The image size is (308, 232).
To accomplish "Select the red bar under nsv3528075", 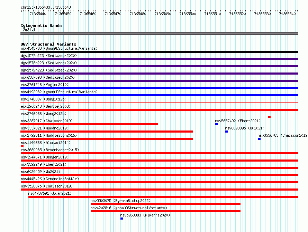I will point(159,190).
